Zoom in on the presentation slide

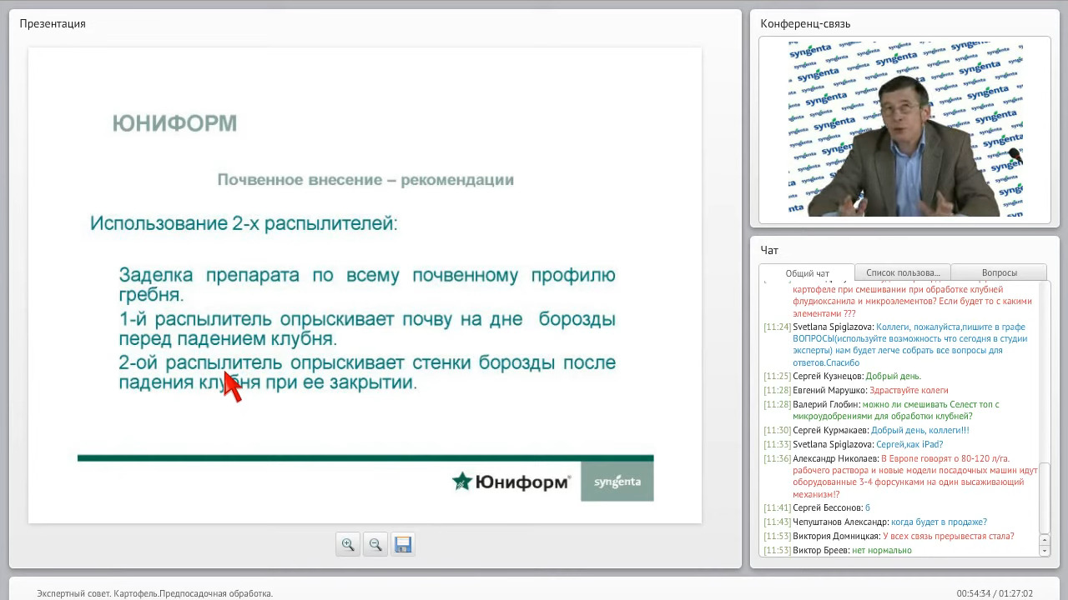[348, 544]
